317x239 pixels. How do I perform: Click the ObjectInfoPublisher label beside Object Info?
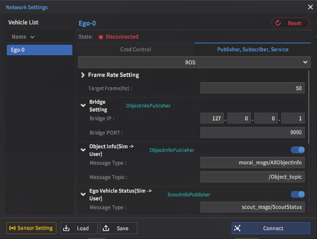click(172, 150)
